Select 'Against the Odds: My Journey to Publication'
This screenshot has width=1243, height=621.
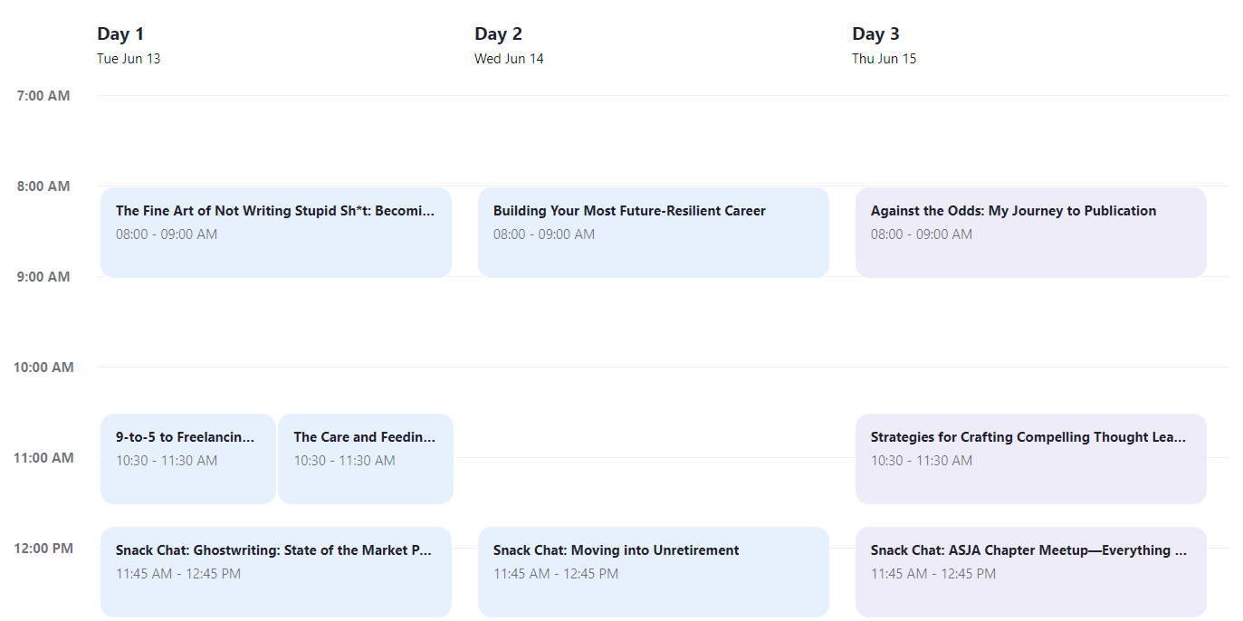click(1030, 232)
